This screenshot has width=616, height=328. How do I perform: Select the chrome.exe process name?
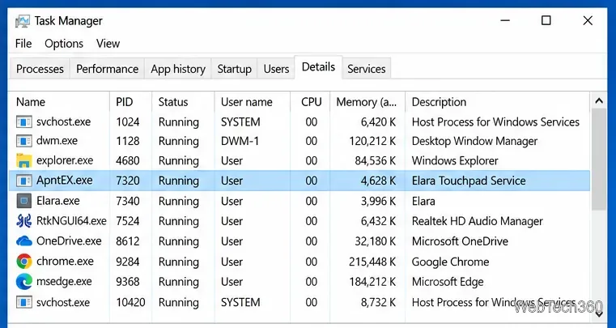coord(65,261)
